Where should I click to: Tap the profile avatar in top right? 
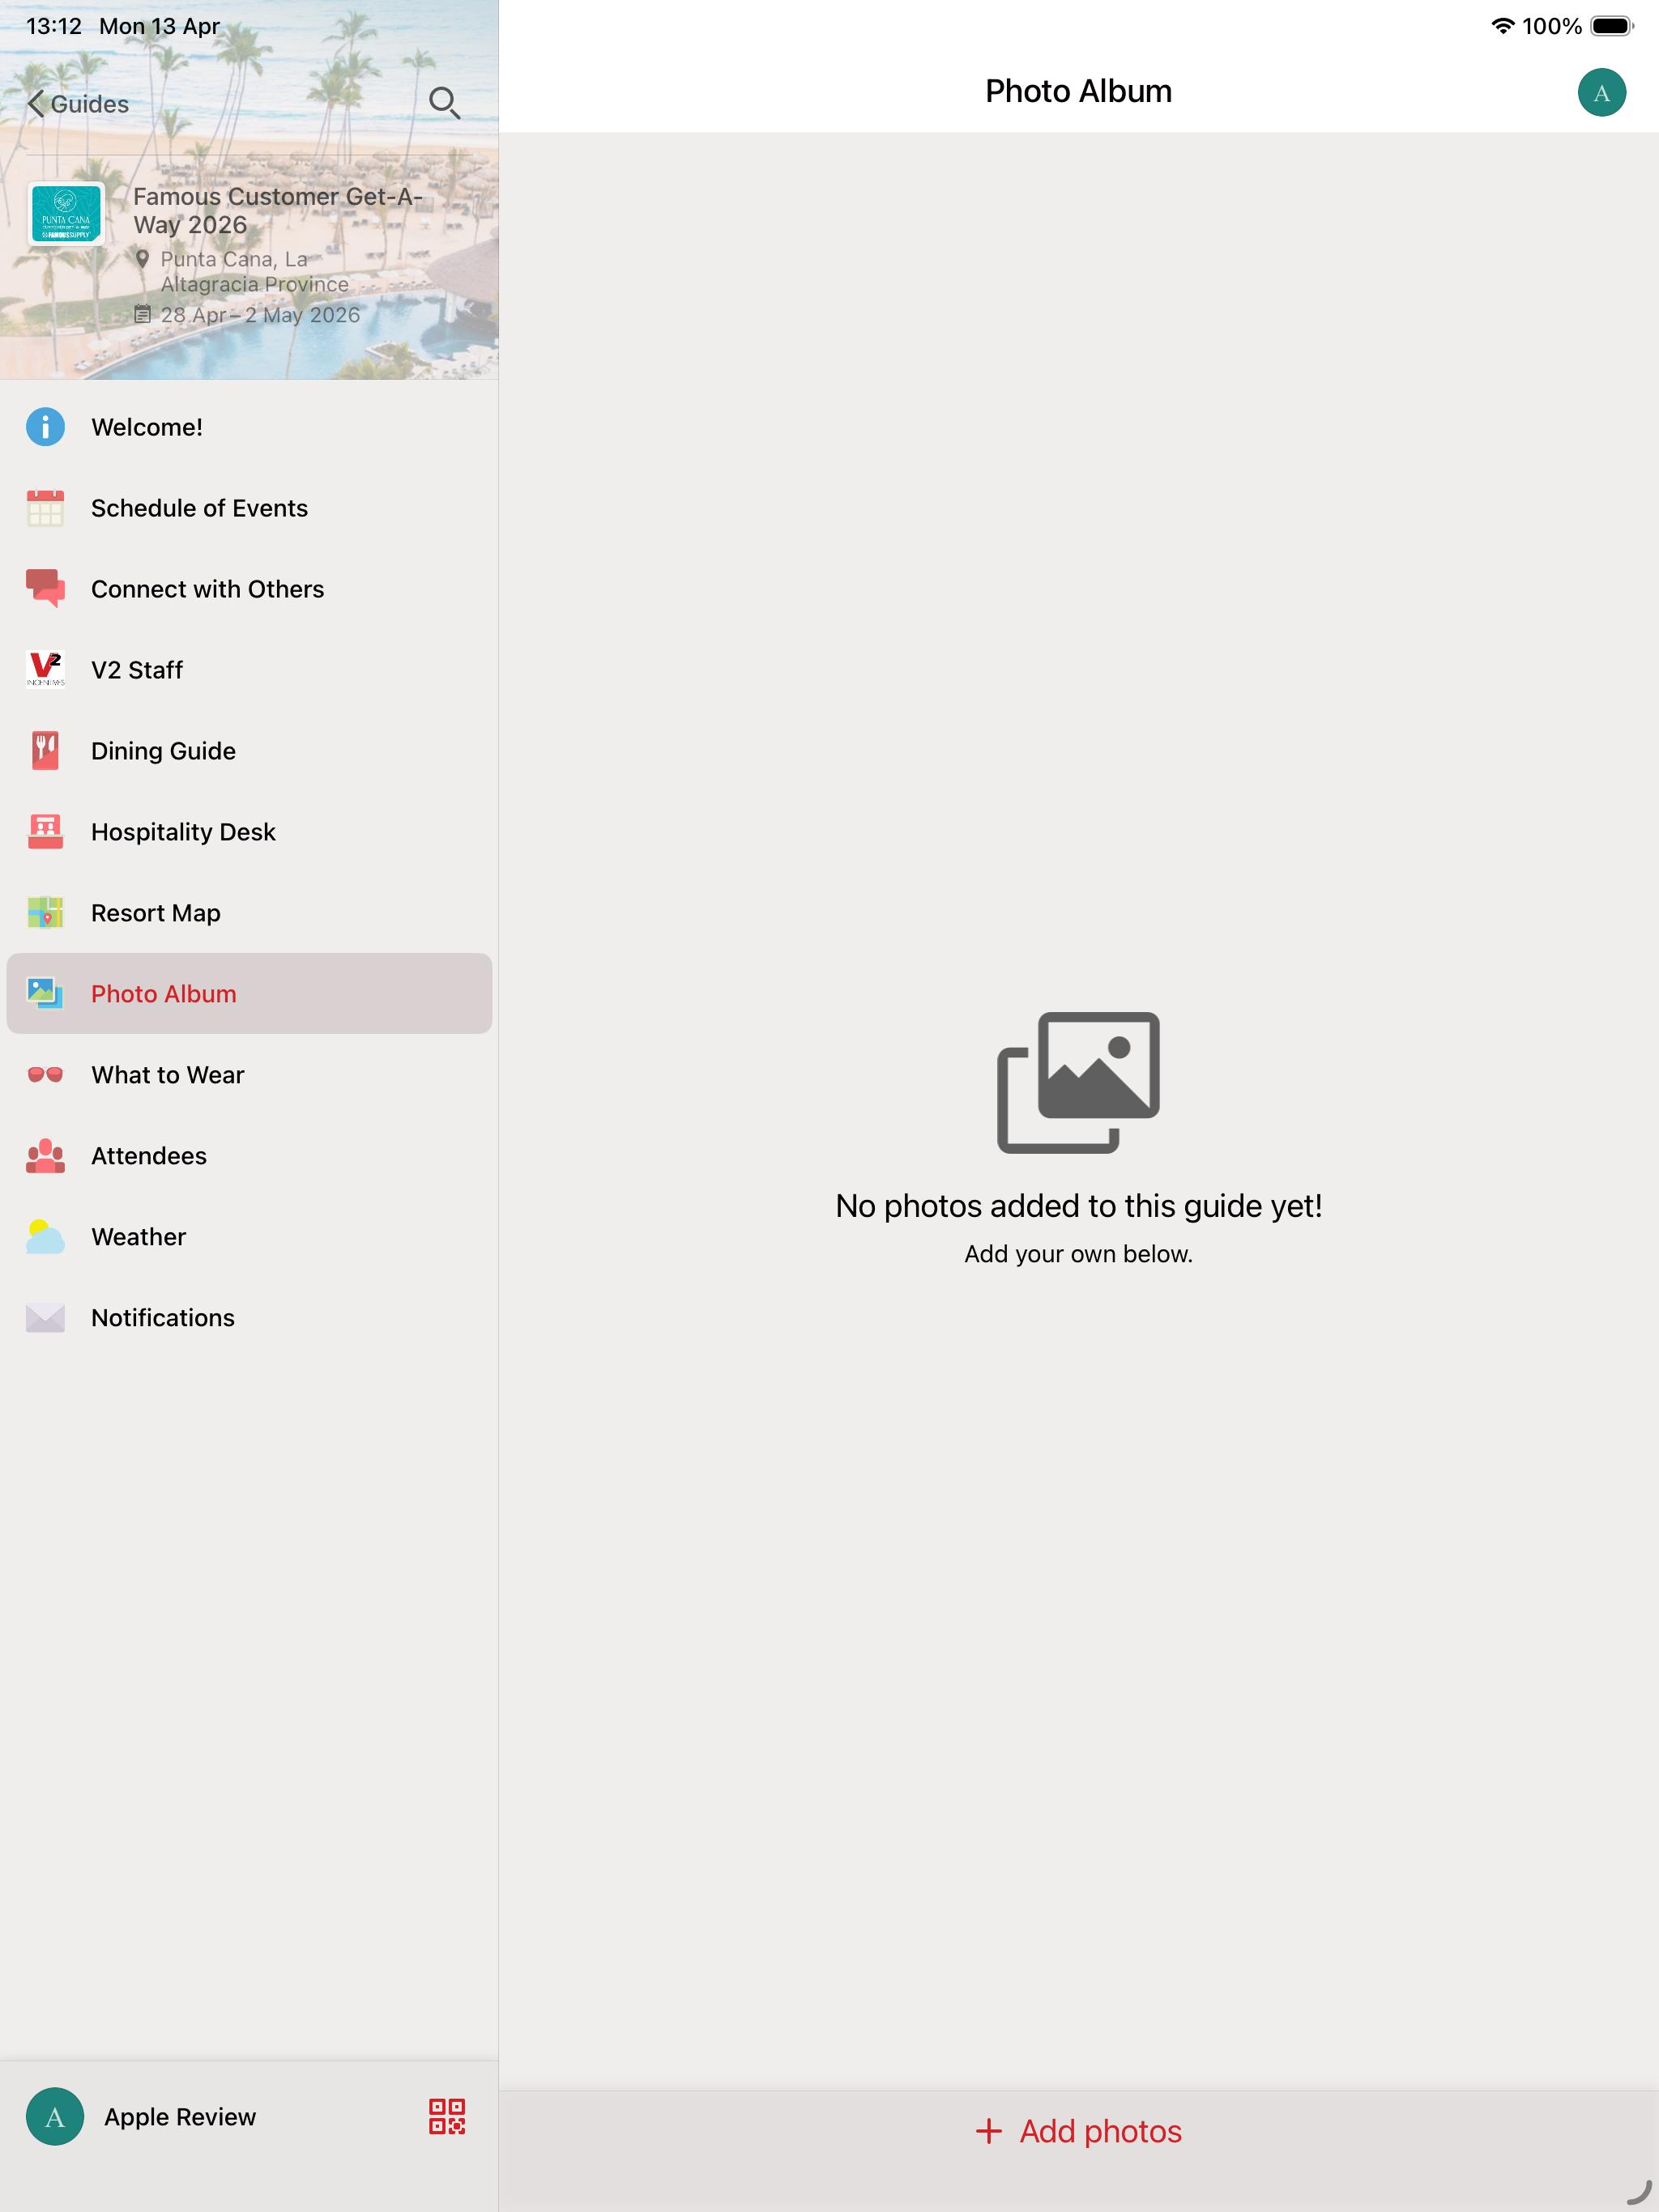point(1601,92)
